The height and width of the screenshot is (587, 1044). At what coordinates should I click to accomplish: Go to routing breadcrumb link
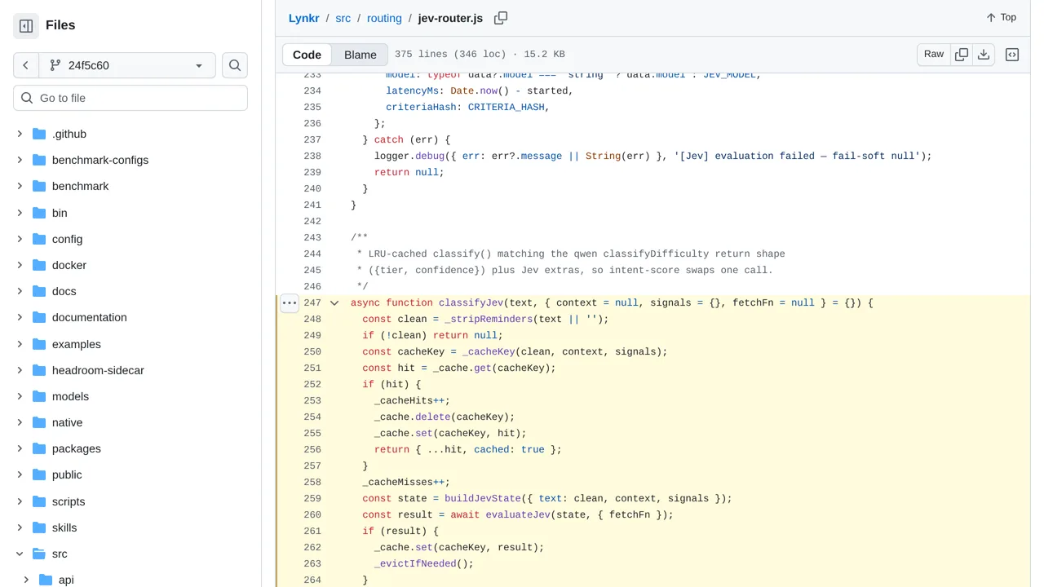[x=384, y=18]
